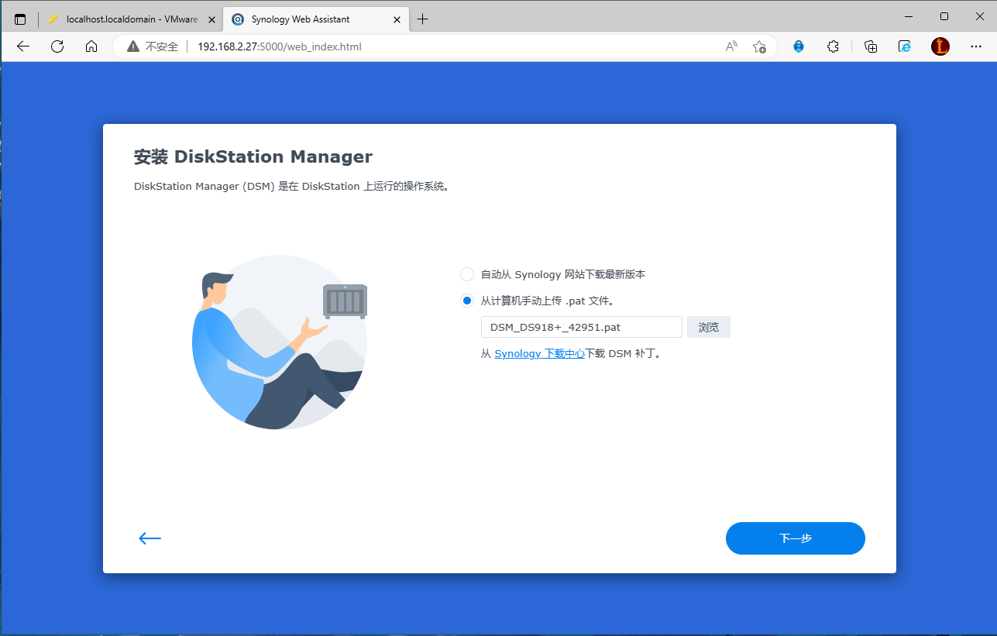Open the Collections icon
The width and height of the screenshot is (997, 636).
(871, 46)
